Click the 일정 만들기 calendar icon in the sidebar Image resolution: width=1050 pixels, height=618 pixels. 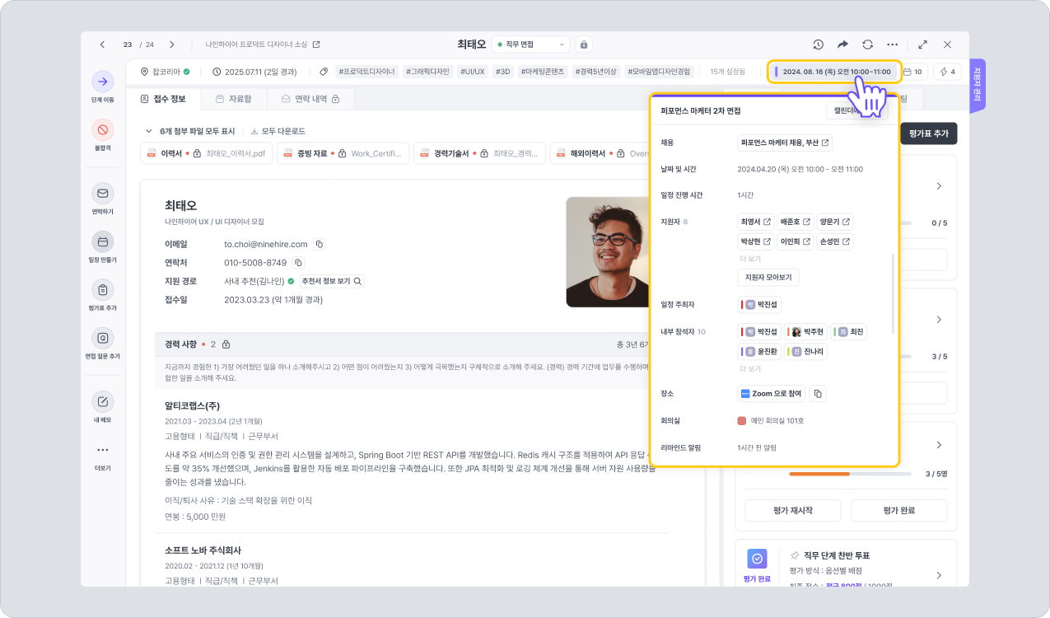[x=103, y=242]
